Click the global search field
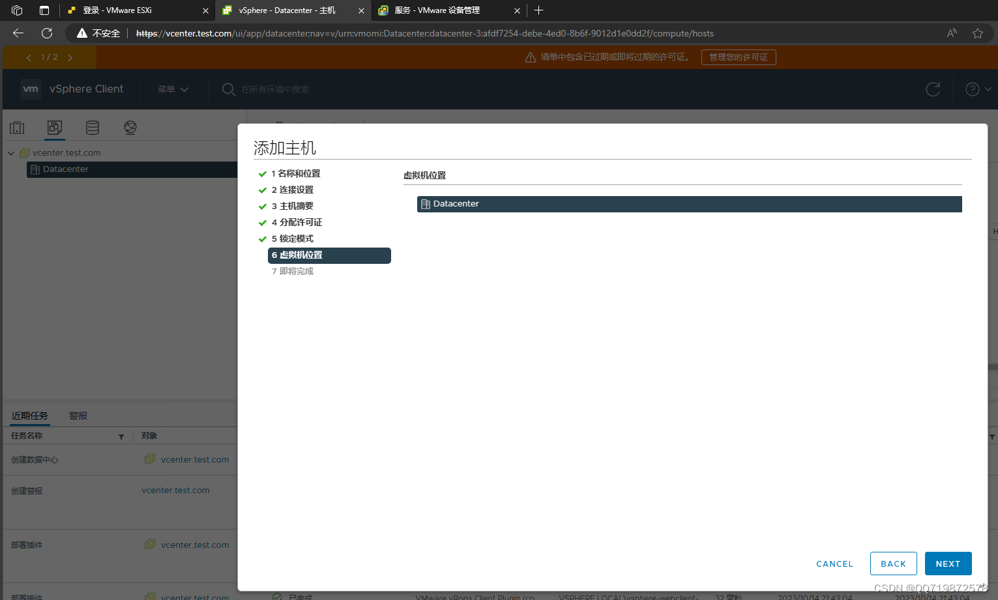This screenshot has height=600, width=998. (275, 89)
